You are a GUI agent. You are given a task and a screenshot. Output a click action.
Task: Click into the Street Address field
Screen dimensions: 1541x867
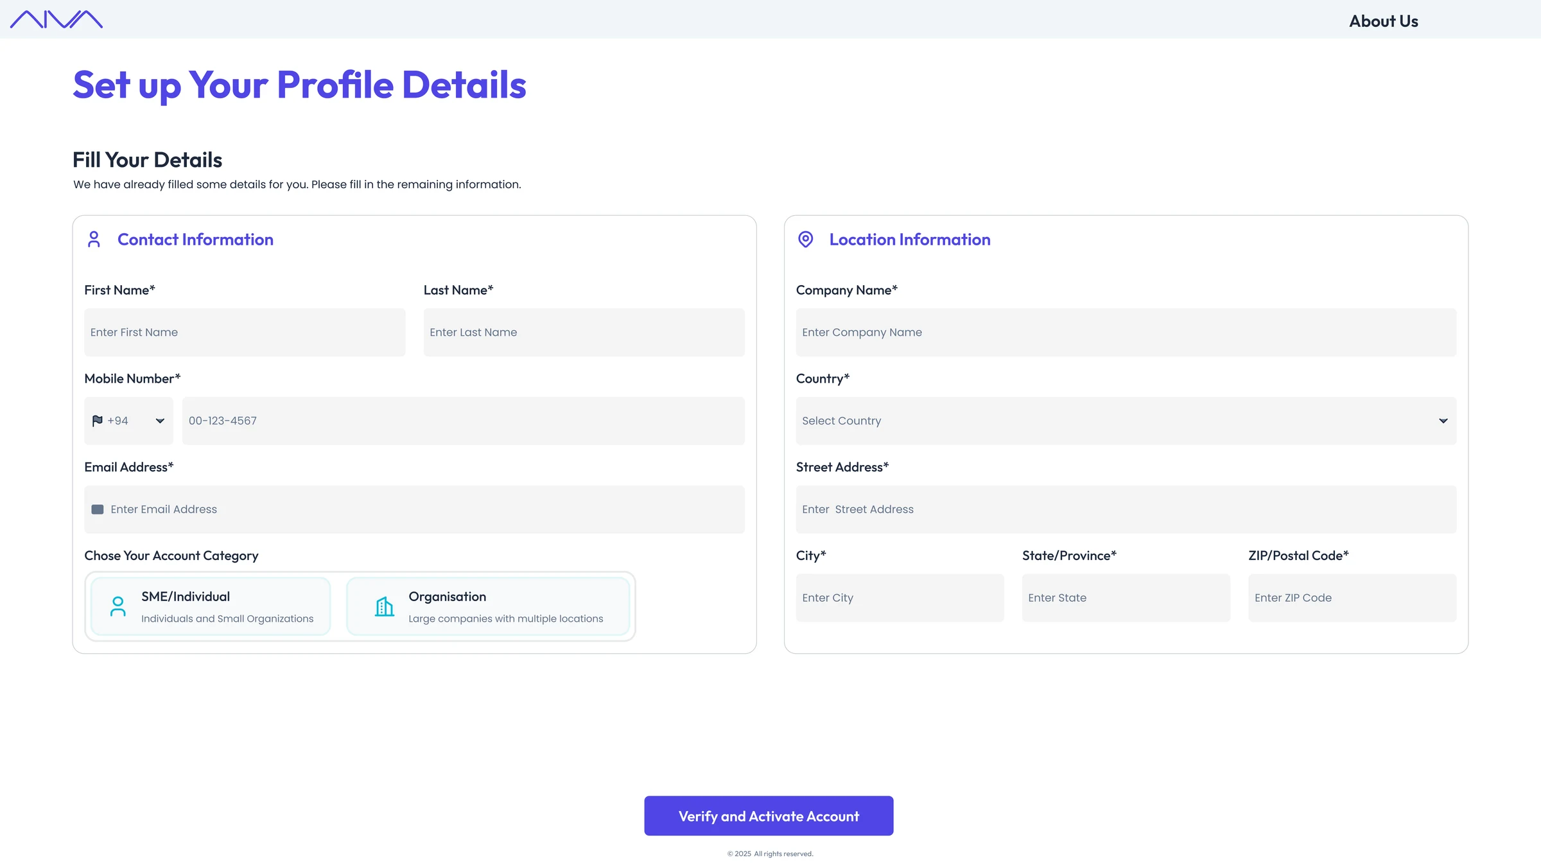coord(1126,509)
